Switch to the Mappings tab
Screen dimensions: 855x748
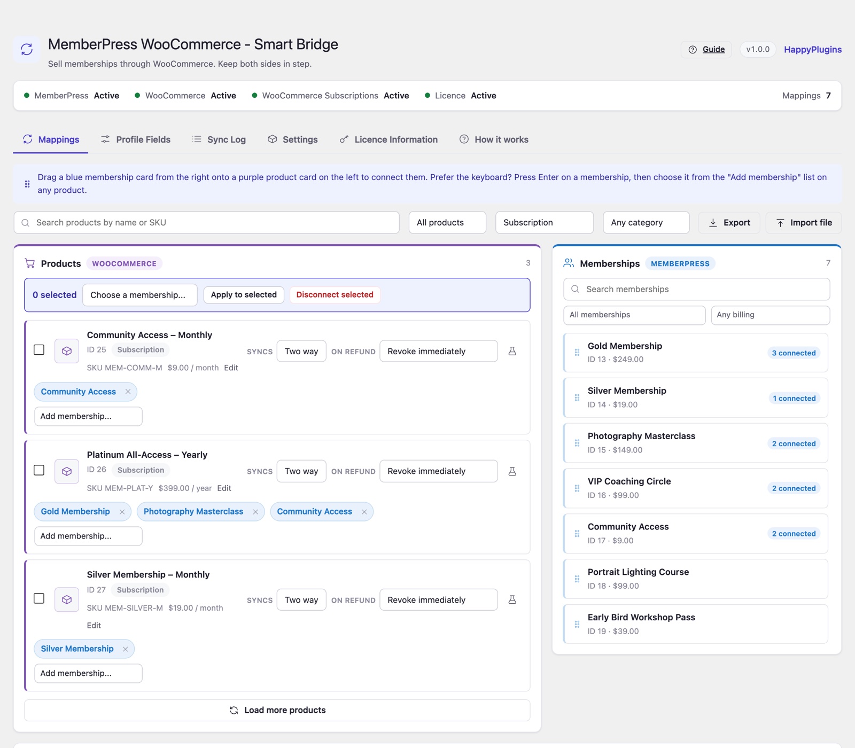click(x=51, y=139)
